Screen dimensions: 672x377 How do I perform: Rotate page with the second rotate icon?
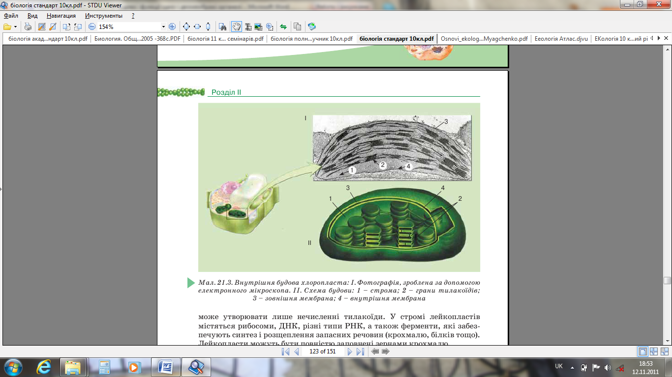click(77, 27)
